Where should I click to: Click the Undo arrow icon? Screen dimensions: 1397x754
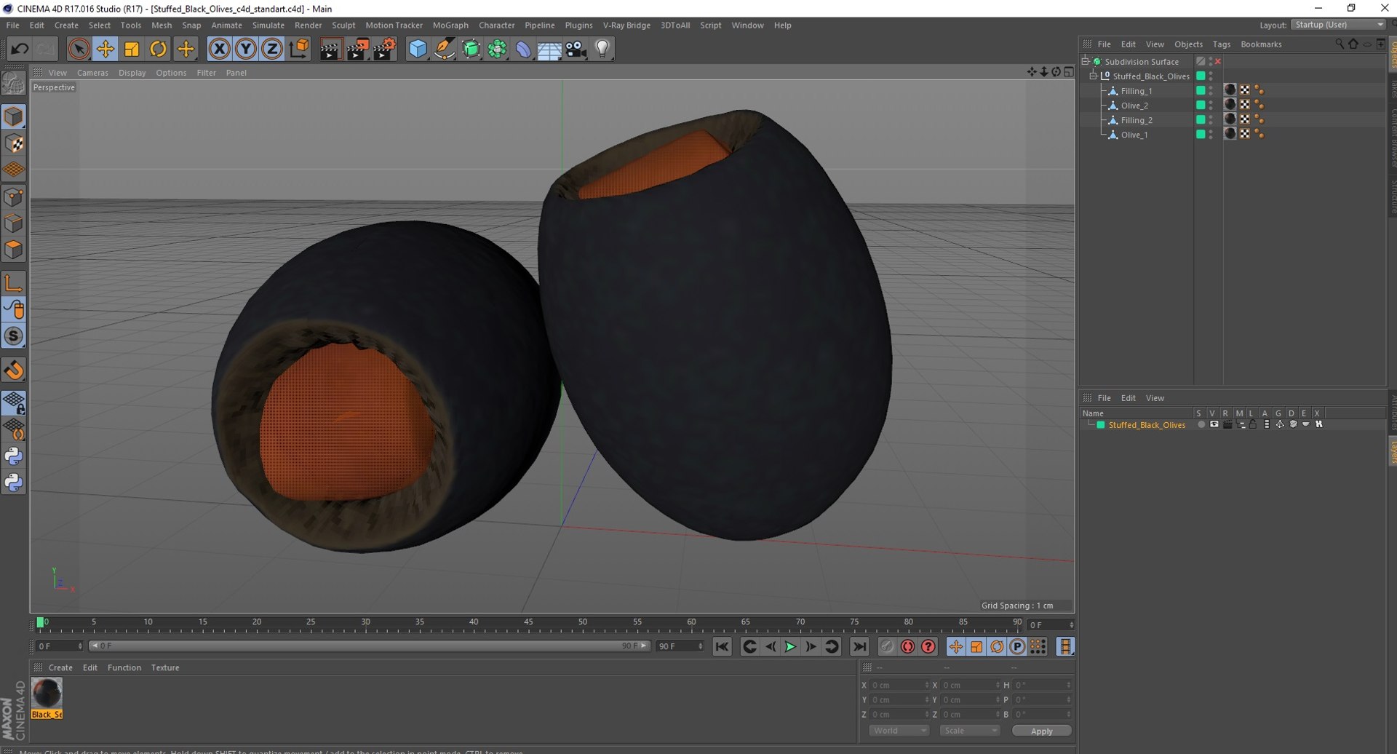[x=20, y=49]
